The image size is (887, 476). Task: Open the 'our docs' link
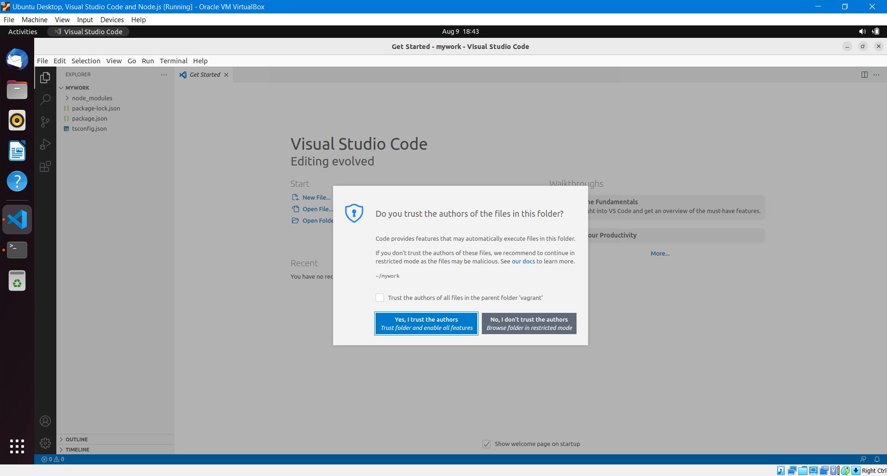[x=523, y=262]
